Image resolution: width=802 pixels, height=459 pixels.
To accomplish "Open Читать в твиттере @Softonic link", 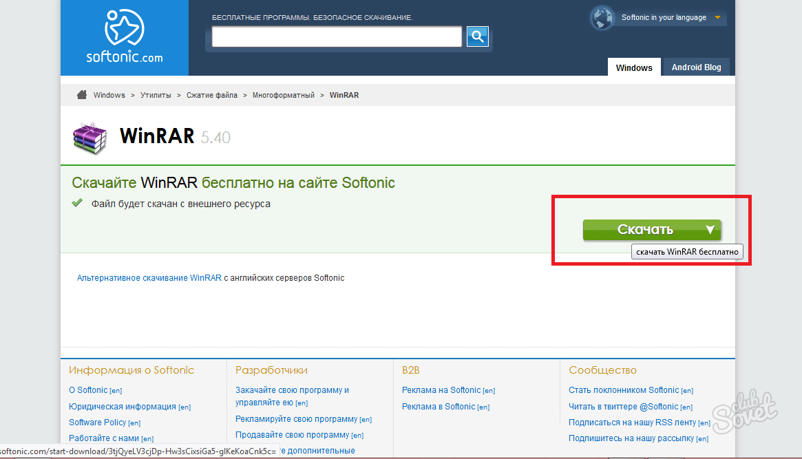I will 630,406.
